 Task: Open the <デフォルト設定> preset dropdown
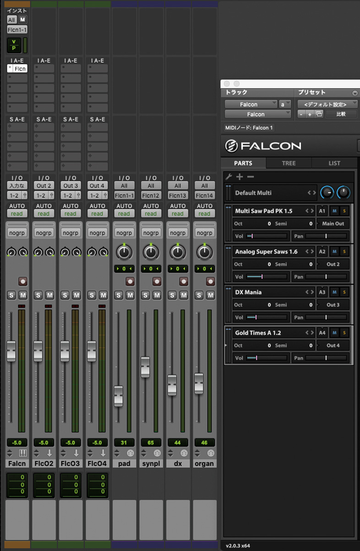327,104
